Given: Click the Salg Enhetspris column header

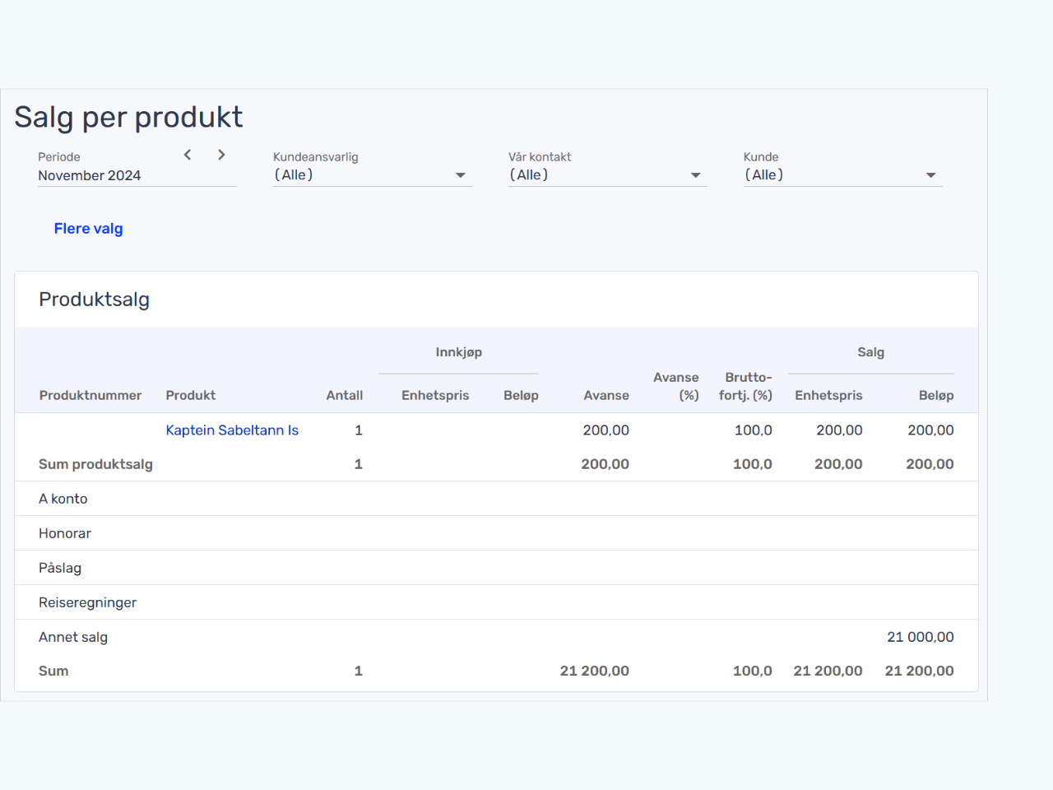Looking at the screenshot, I should pyautogui.click(x=828, y=395).
